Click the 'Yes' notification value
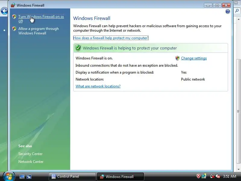Viewport: 241px width, 181px height. (x=184, y=72)
